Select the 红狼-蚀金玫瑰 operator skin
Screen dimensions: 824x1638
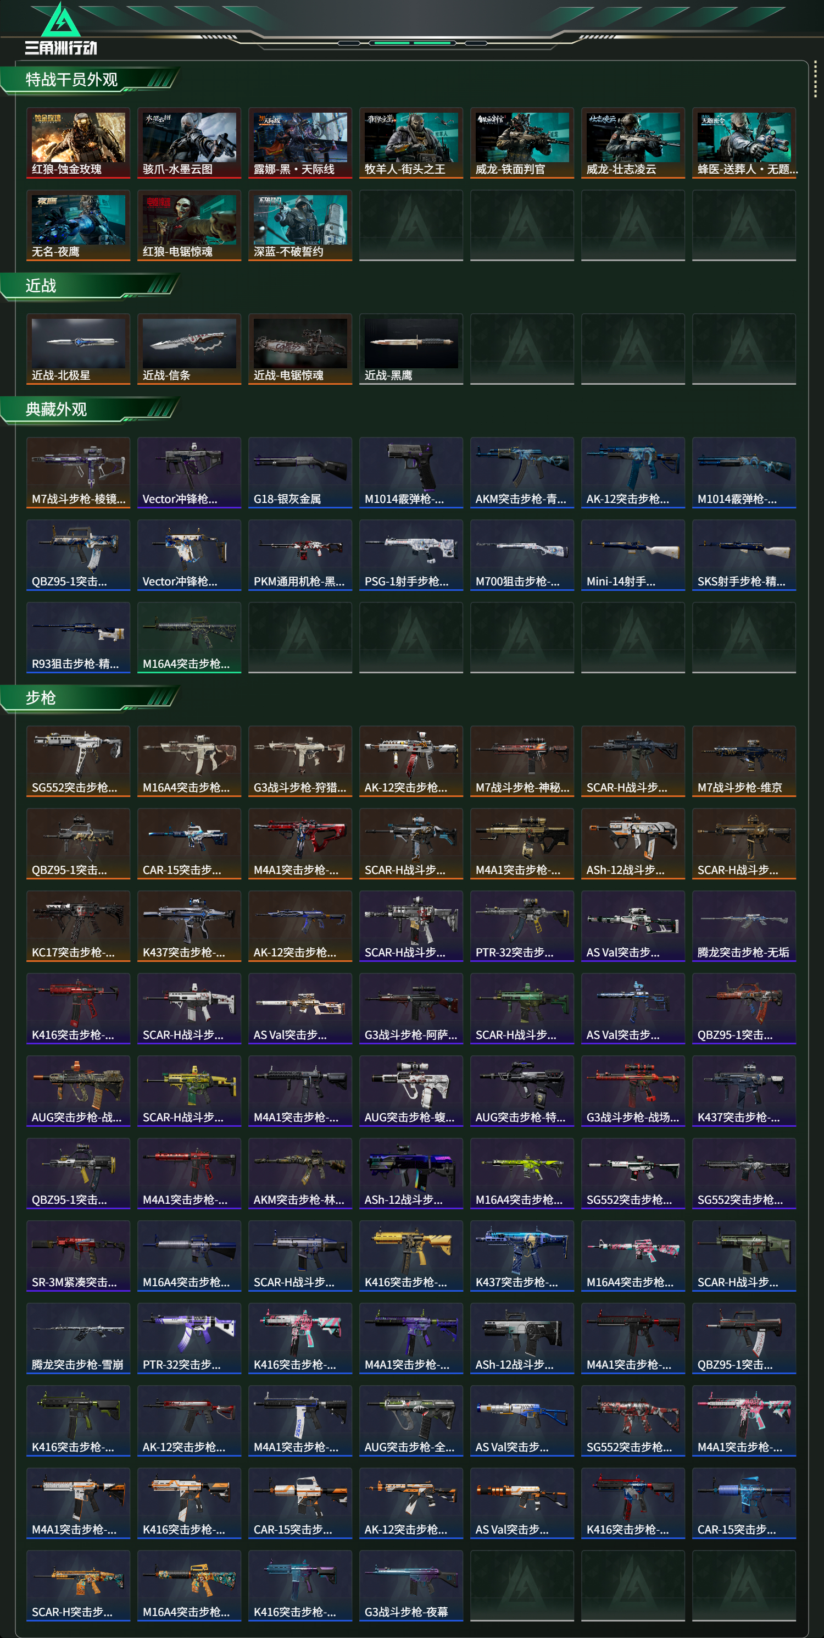(x=78, y=143)
